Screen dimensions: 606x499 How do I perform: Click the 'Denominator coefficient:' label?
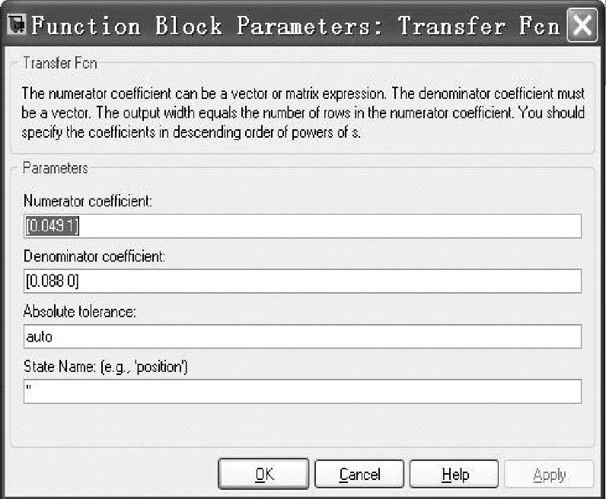pyautogui.click(x=94, y=257)
